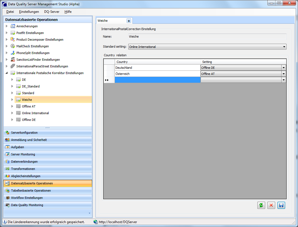Click the green refresh icon button
The width and height of the screenshot is (298, 227).
(x=261, y=205)
